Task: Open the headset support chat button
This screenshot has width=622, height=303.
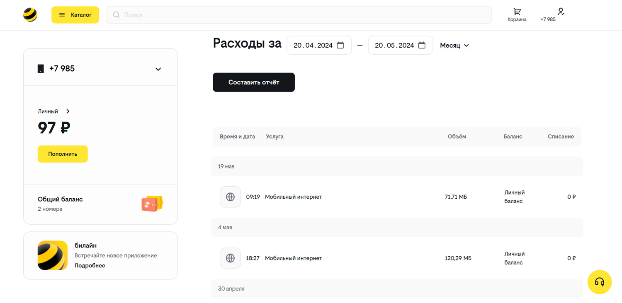Action: [x=599, y=282]
